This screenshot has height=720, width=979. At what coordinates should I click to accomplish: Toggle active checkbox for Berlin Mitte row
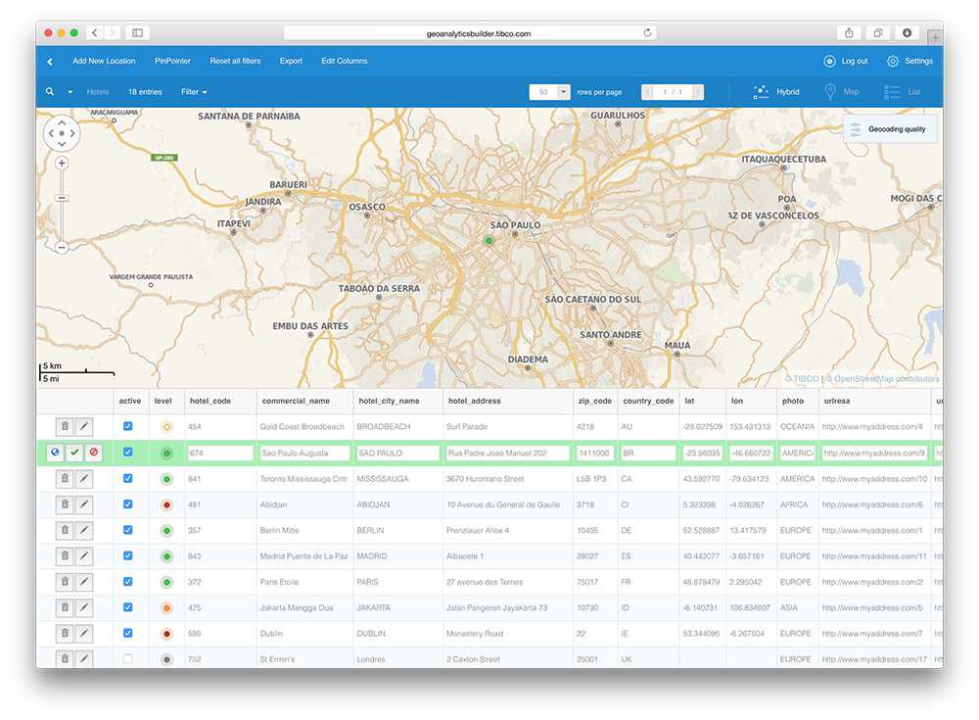click(x=127, y=530)
